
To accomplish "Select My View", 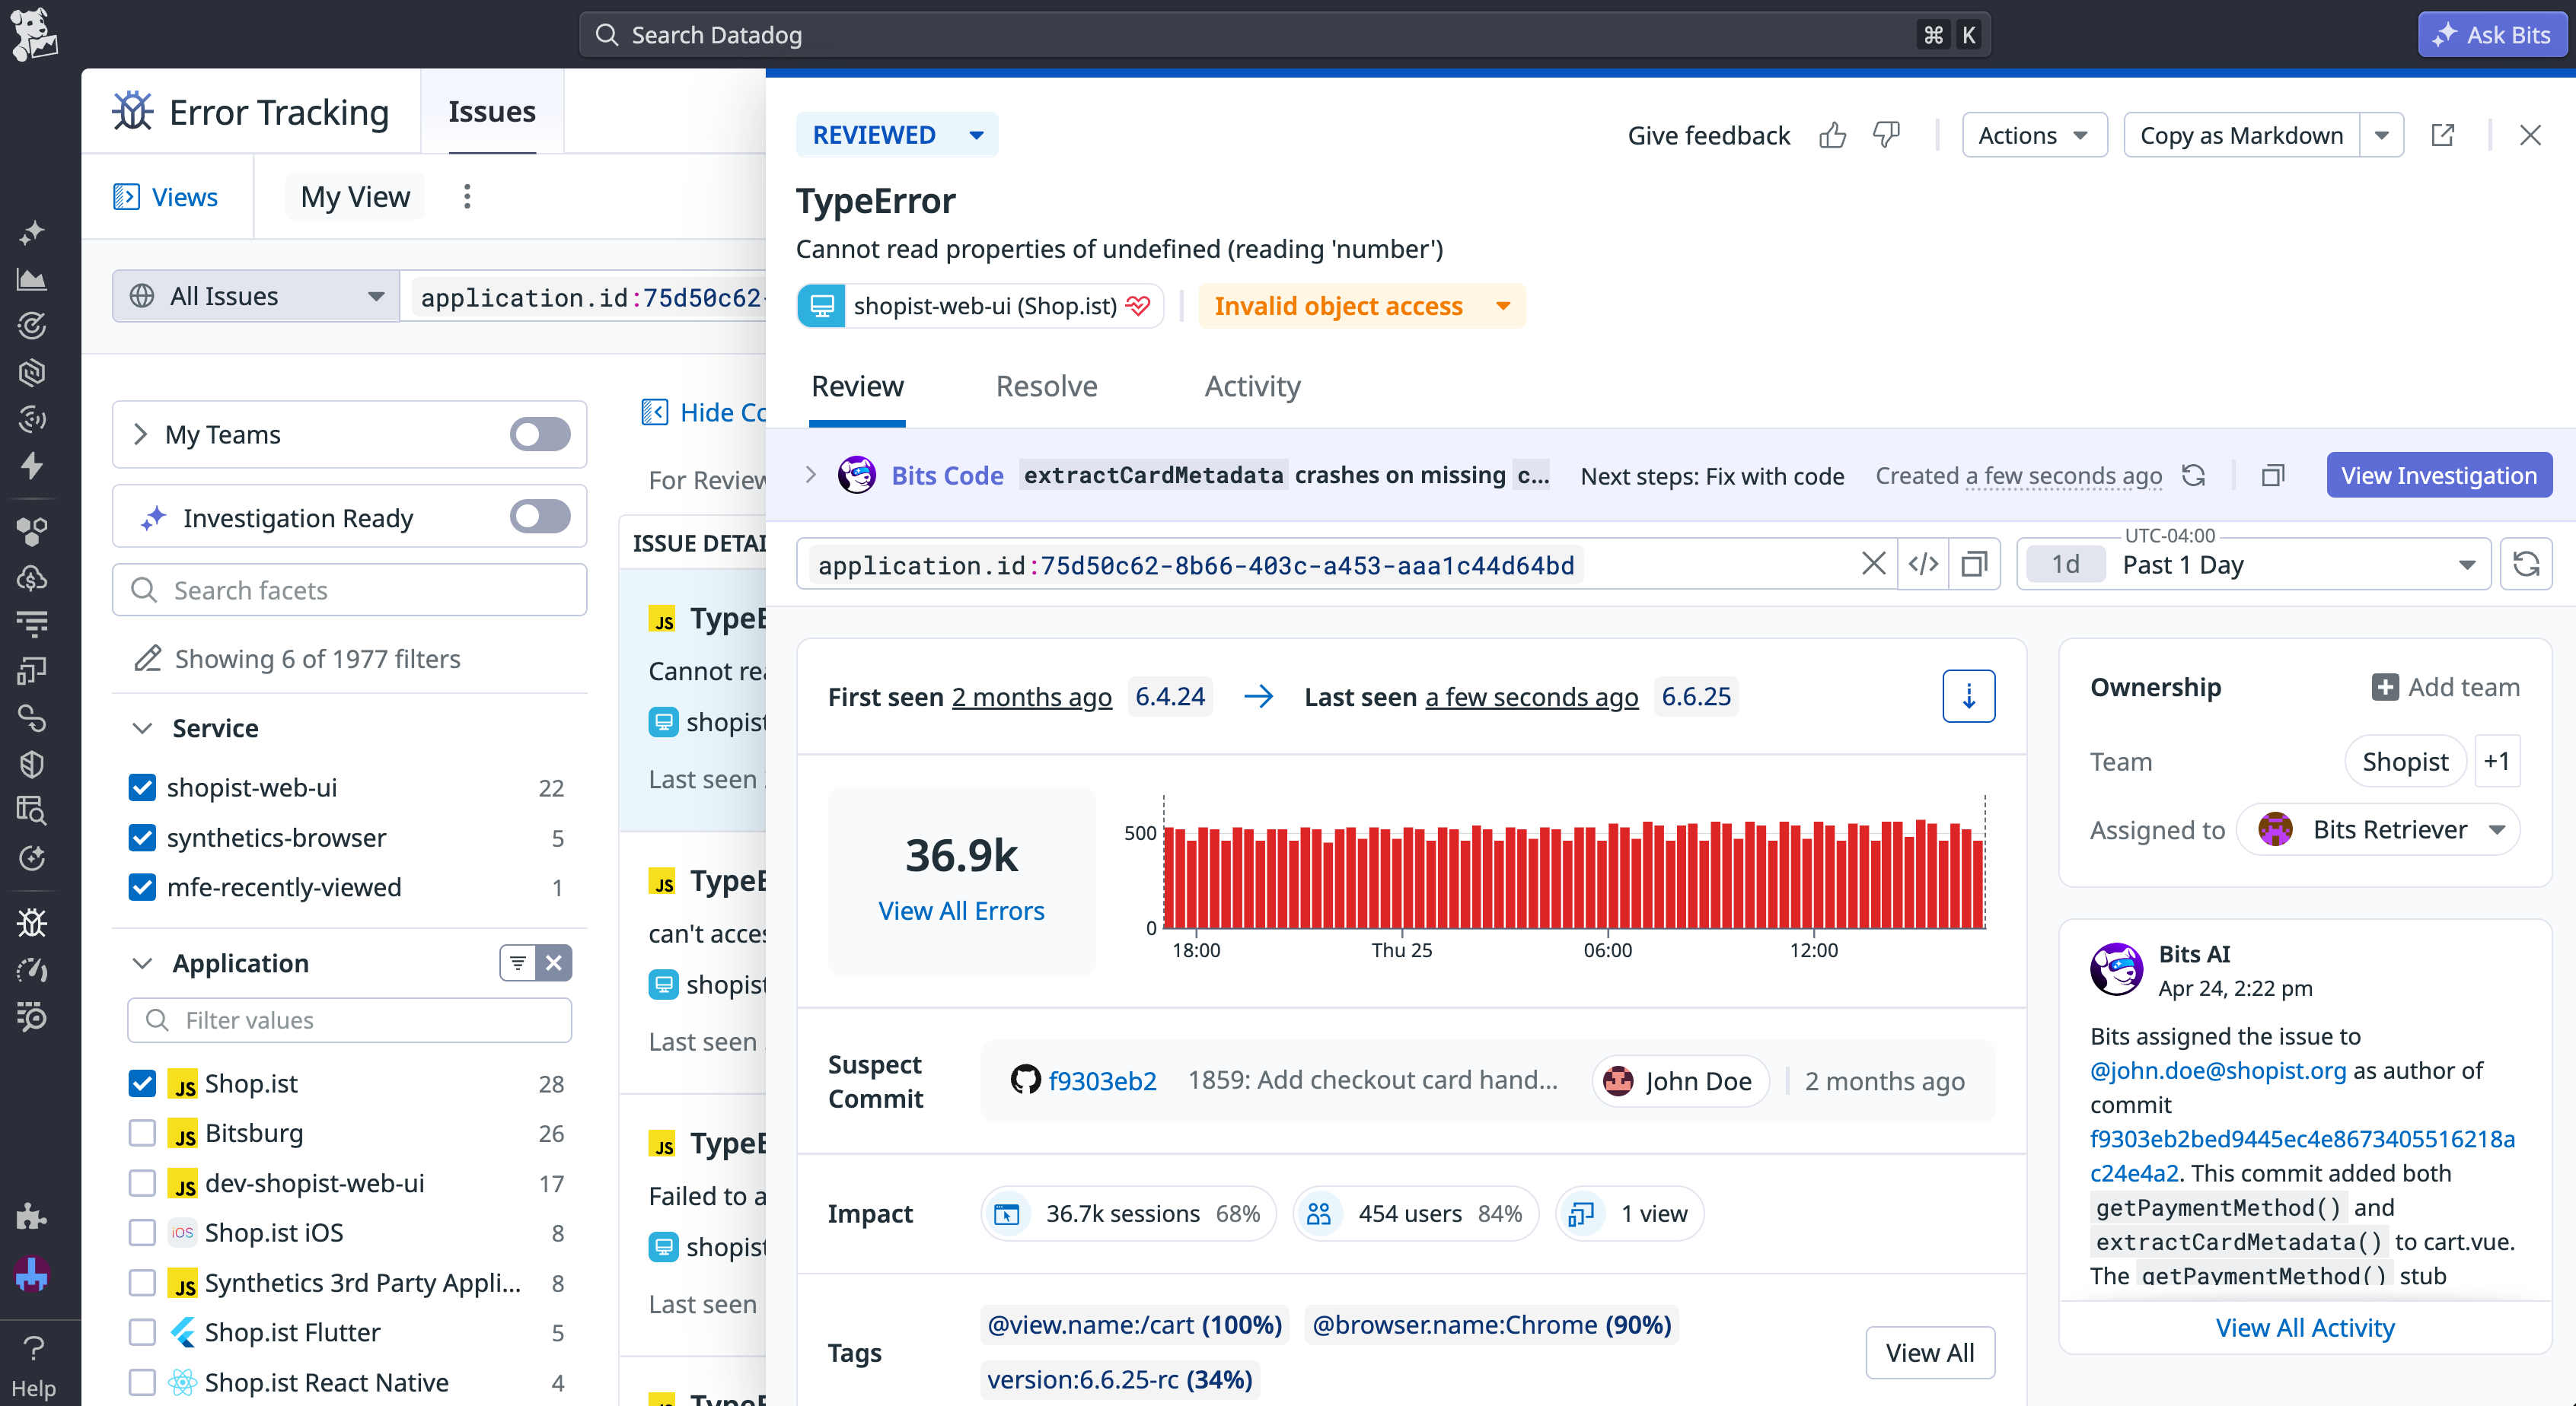I will point(355,197).
